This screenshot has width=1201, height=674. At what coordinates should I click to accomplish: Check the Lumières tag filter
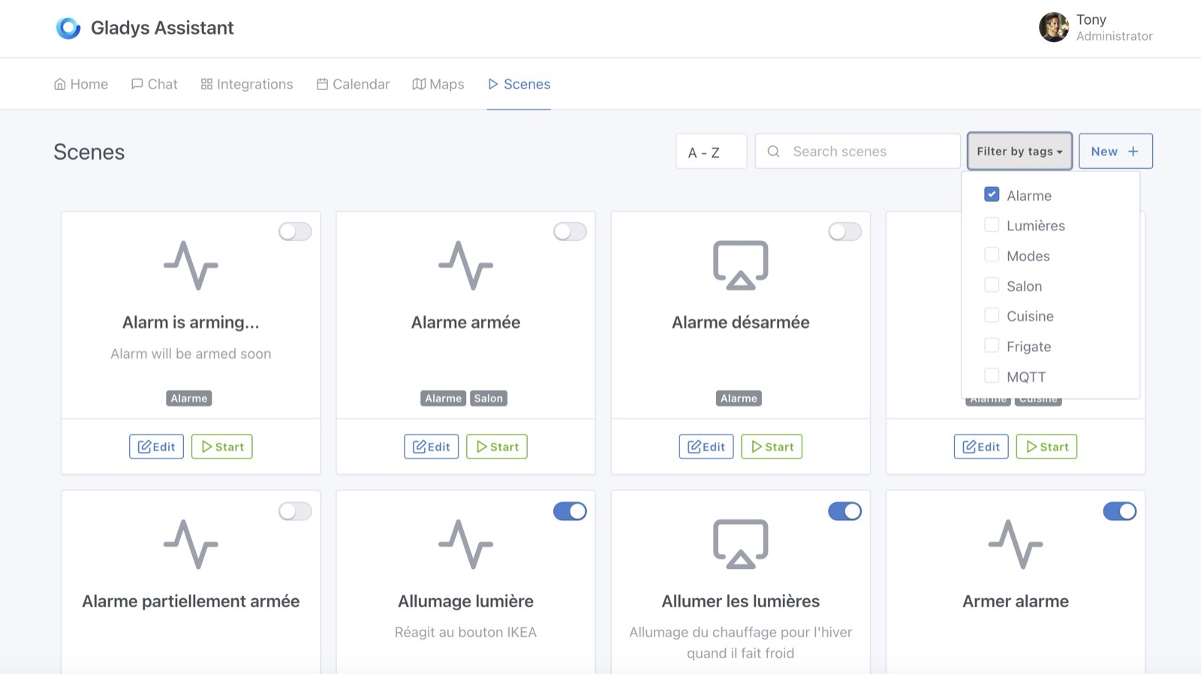pyautogui.click(x=992, y=225)
